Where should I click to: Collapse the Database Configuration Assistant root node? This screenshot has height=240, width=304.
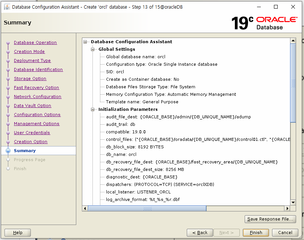point(85,42)
